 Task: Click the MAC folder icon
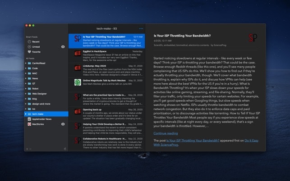tap(29, 73)
